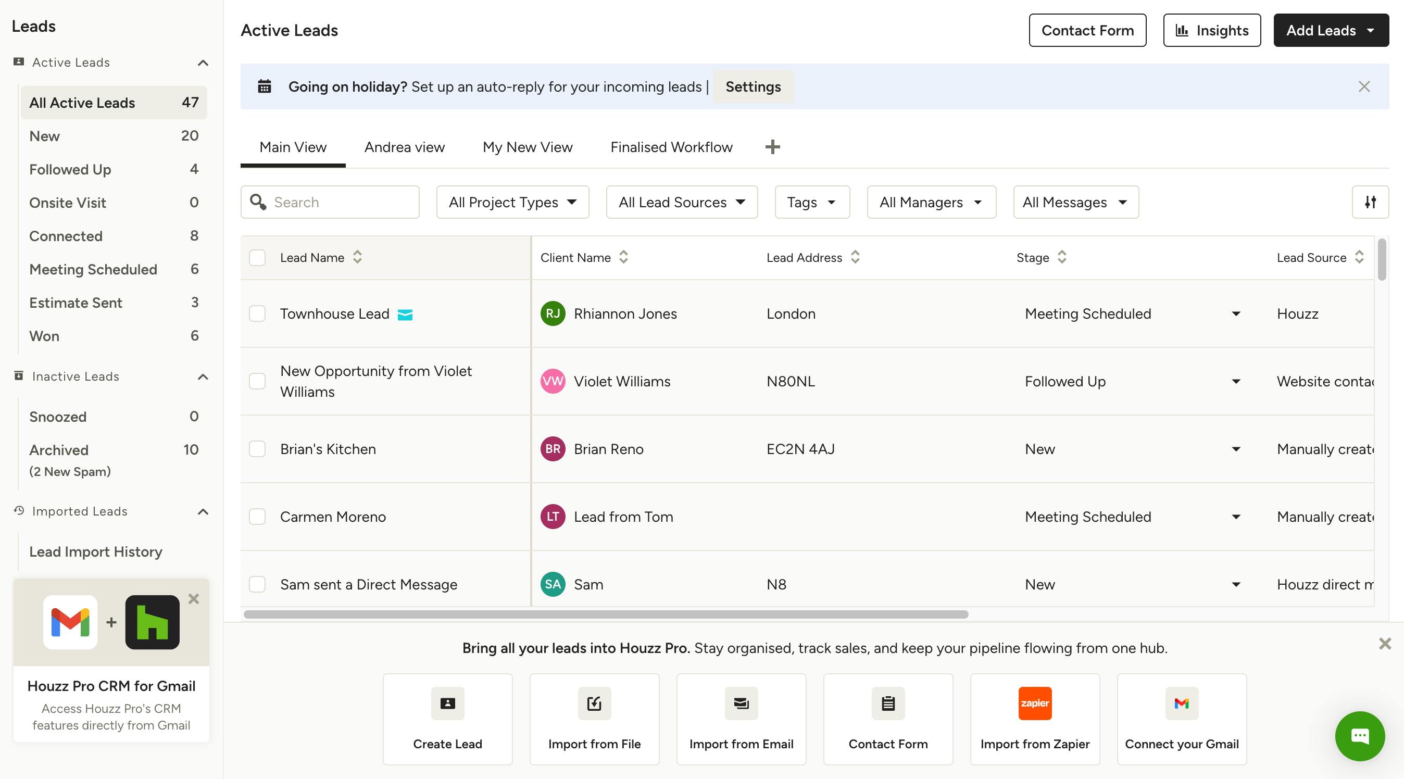1404x779 pixels.
Task: Click the vertical table scrollbar
Action: (1382, 259)
